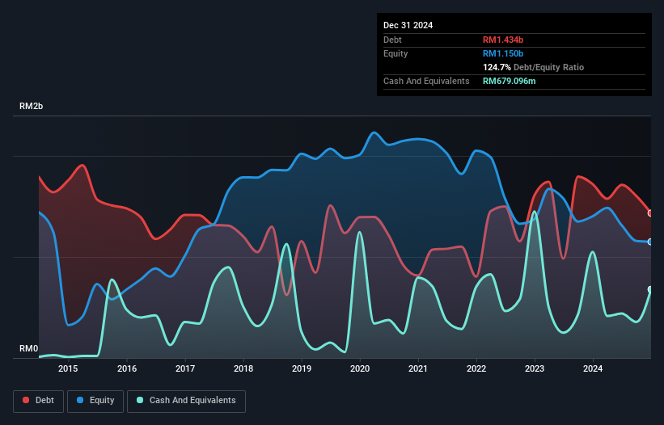Click the red Debt legend dot
The width and height of the screenshot is (664, 425).
[x=26, y=400]
